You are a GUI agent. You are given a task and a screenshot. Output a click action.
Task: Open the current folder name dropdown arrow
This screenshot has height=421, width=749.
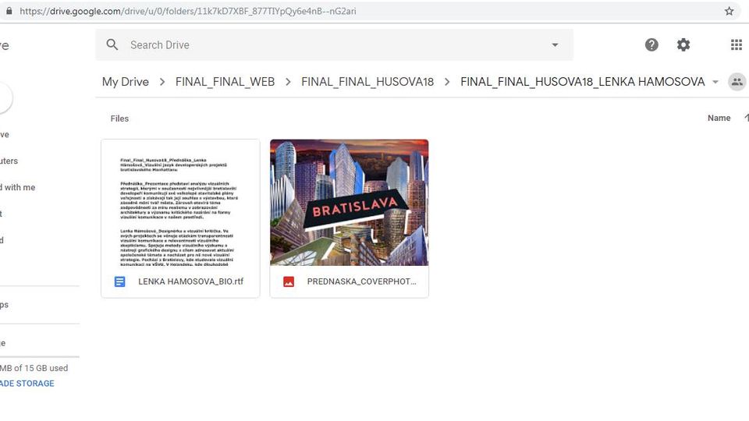pos(715,83)
